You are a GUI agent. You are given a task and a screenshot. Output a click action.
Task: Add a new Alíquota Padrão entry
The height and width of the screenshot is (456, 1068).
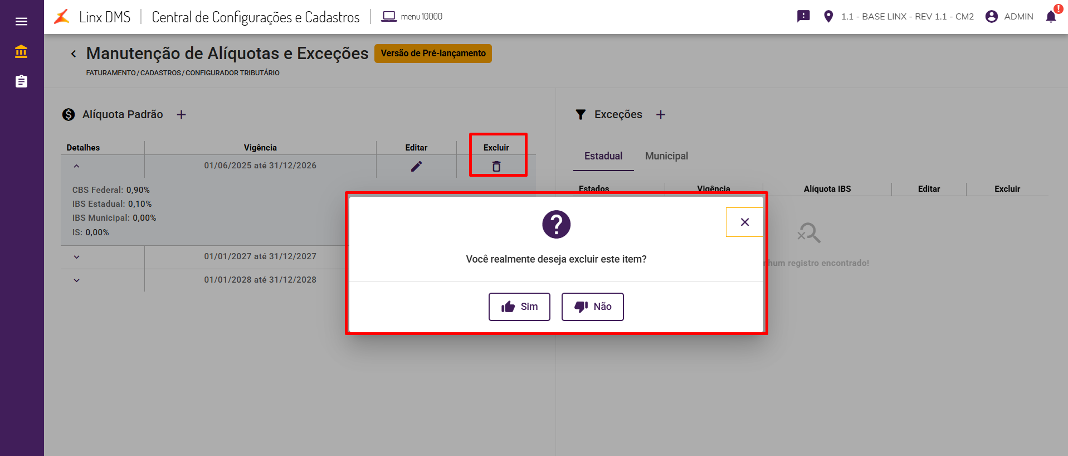[181, 114]
